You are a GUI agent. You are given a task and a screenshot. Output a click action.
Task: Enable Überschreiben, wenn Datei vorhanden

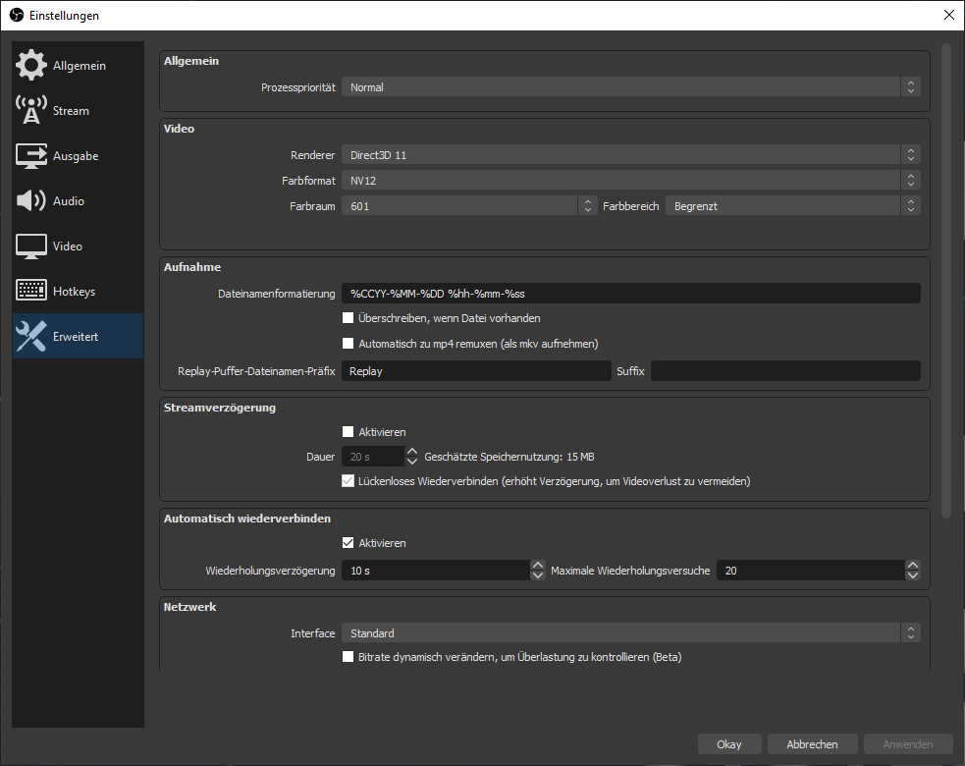[x=348, y=318]
